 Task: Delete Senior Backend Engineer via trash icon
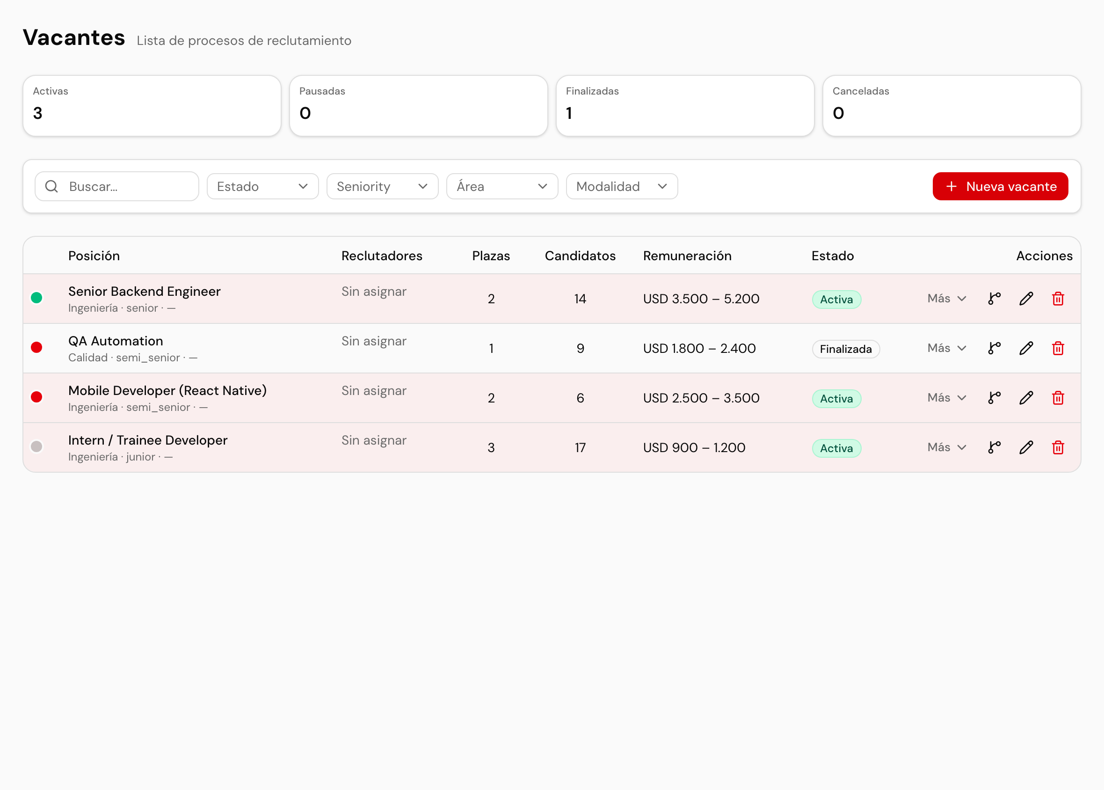[x=1058, y=299]
